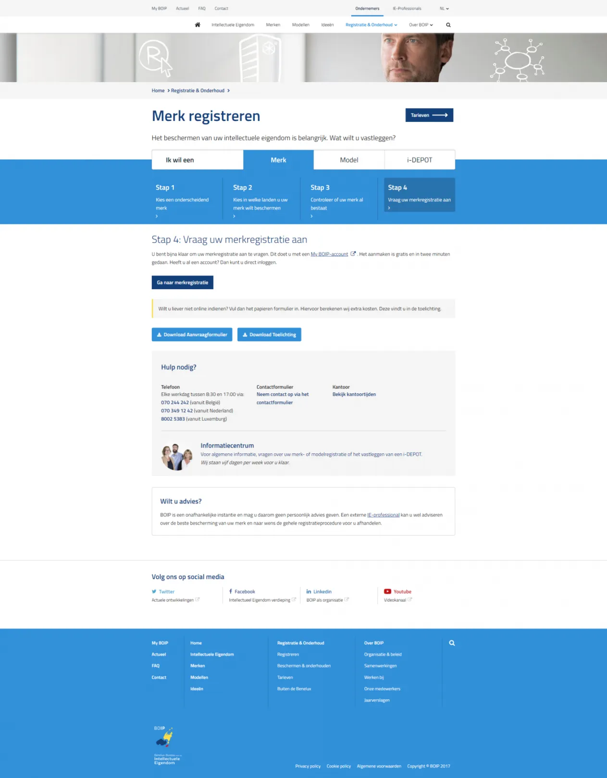The height and width of the screenshot is (778, 607).
Task: Click the Luxemburg number 8002 5383
Action: click(x=173, y=419)
